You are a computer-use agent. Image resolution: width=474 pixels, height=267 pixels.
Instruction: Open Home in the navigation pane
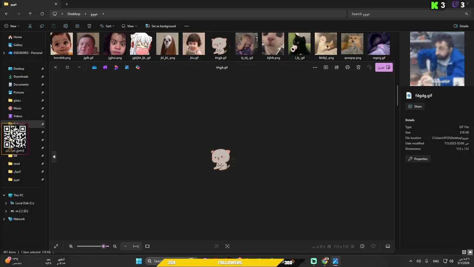[x=17, y=37]
